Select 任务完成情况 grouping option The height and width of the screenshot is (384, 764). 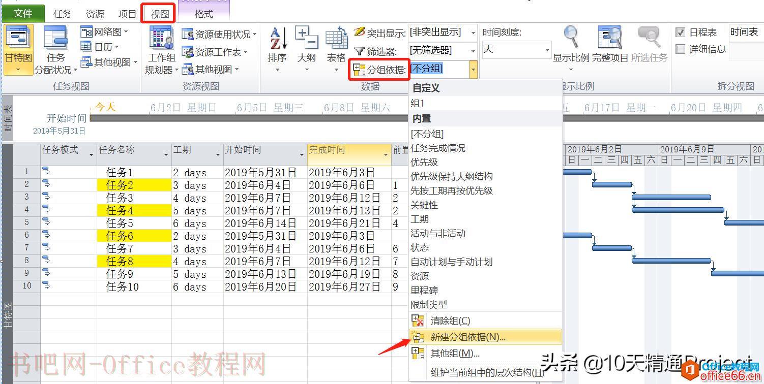coord(486,148)
